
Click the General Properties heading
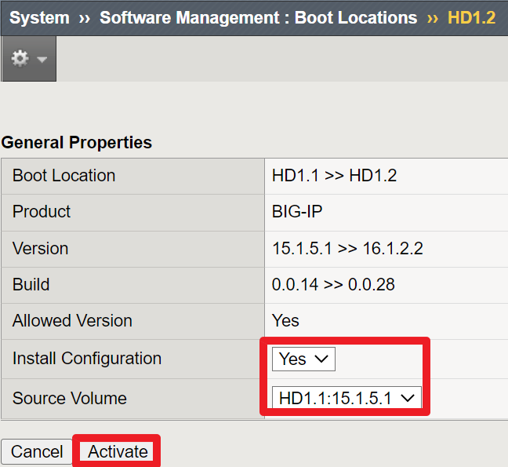coord(77,142)
